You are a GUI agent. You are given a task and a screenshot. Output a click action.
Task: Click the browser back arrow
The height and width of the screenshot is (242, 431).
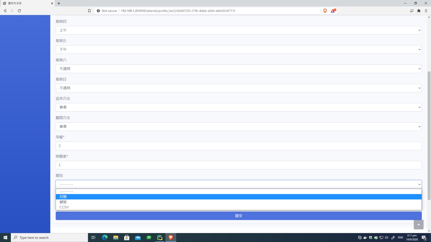[5, 11]
